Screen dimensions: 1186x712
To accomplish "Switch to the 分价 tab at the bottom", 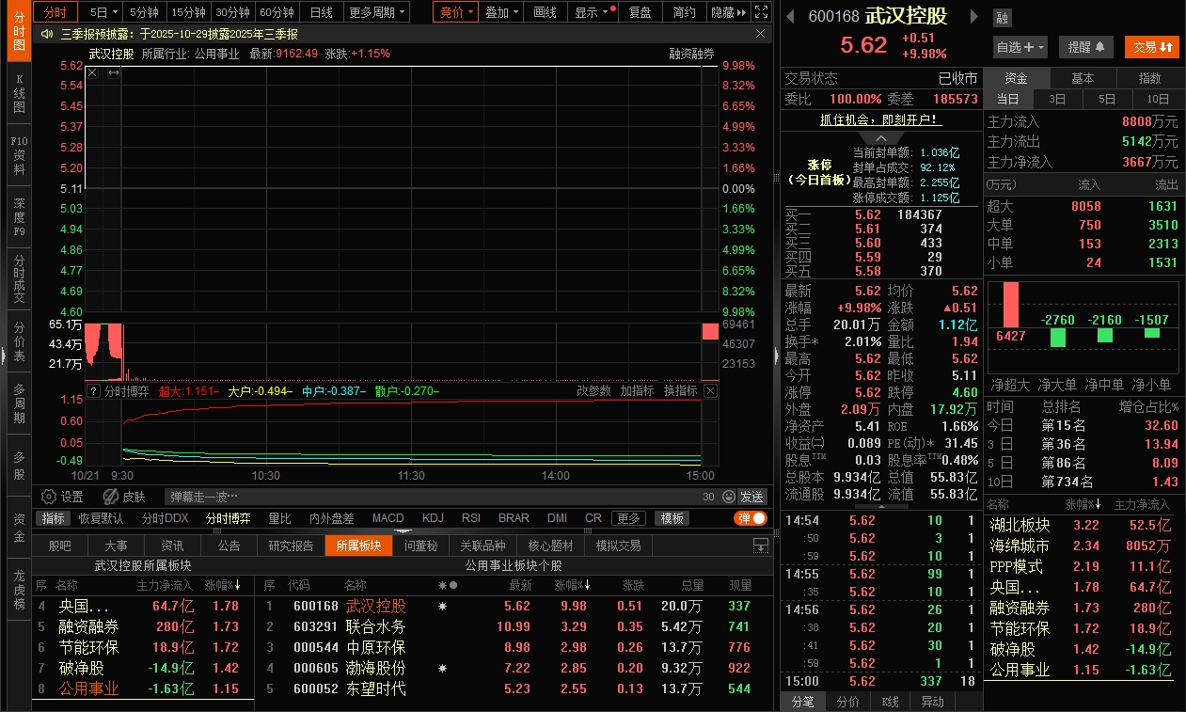I will tap(847, 702).
